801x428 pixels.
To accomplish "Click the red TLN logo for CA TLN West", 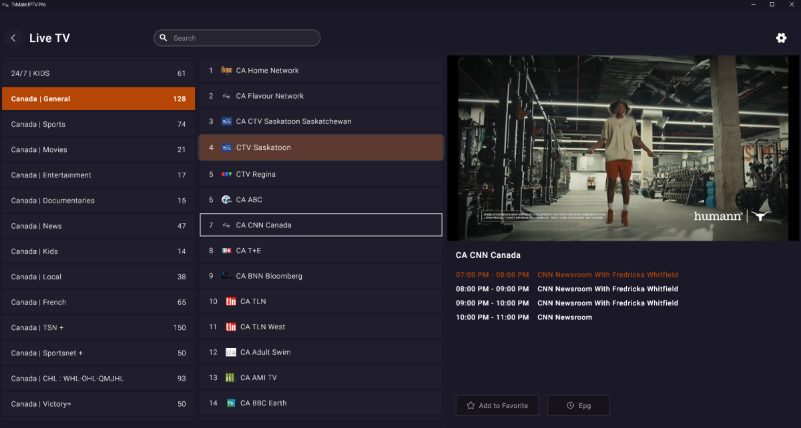I will pyautogui.click(x=231, y=327).
